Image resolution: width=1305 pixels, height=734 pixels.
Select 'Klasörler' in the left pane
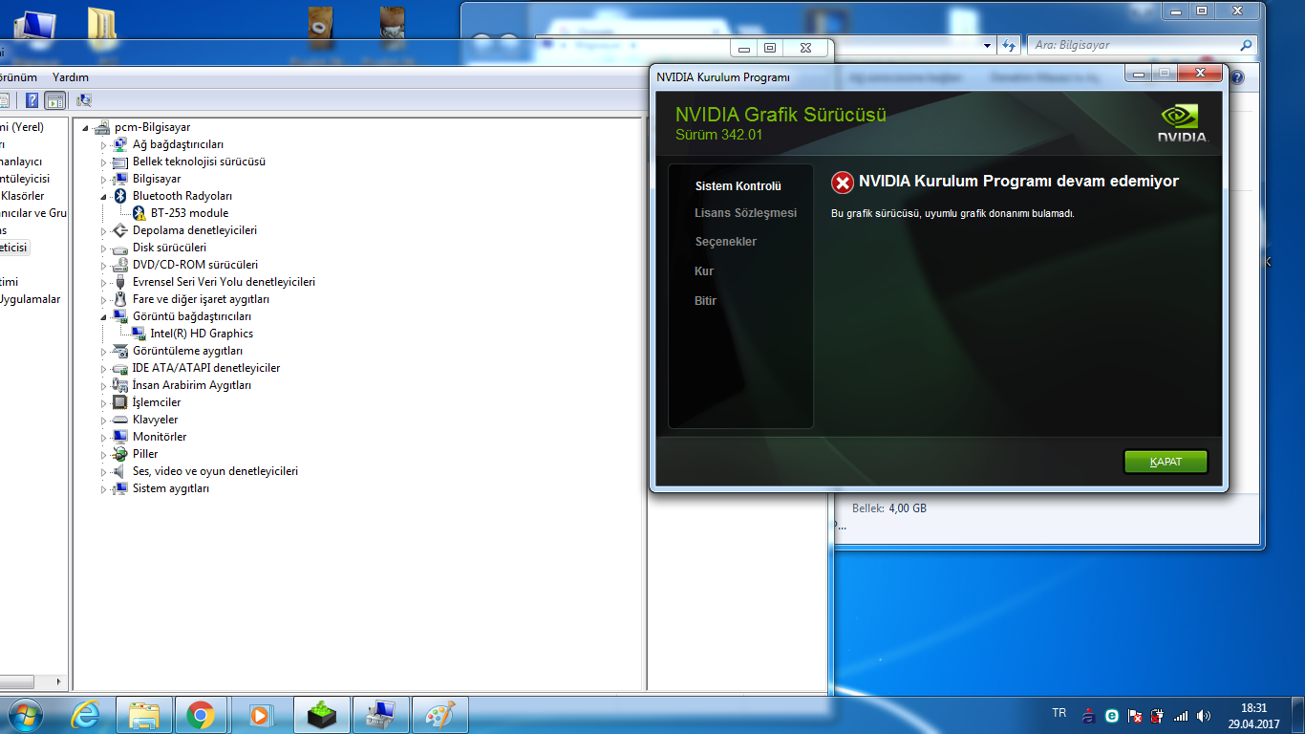coord(23,196)
